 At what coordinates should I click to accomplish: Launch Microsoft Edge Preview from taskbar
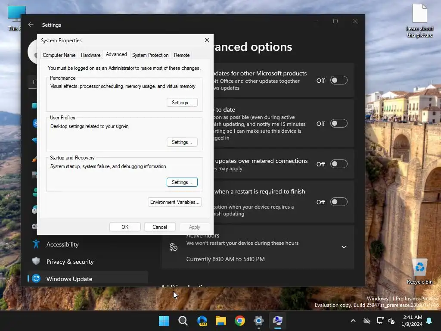pyautogui.click(x=202, y=321)
